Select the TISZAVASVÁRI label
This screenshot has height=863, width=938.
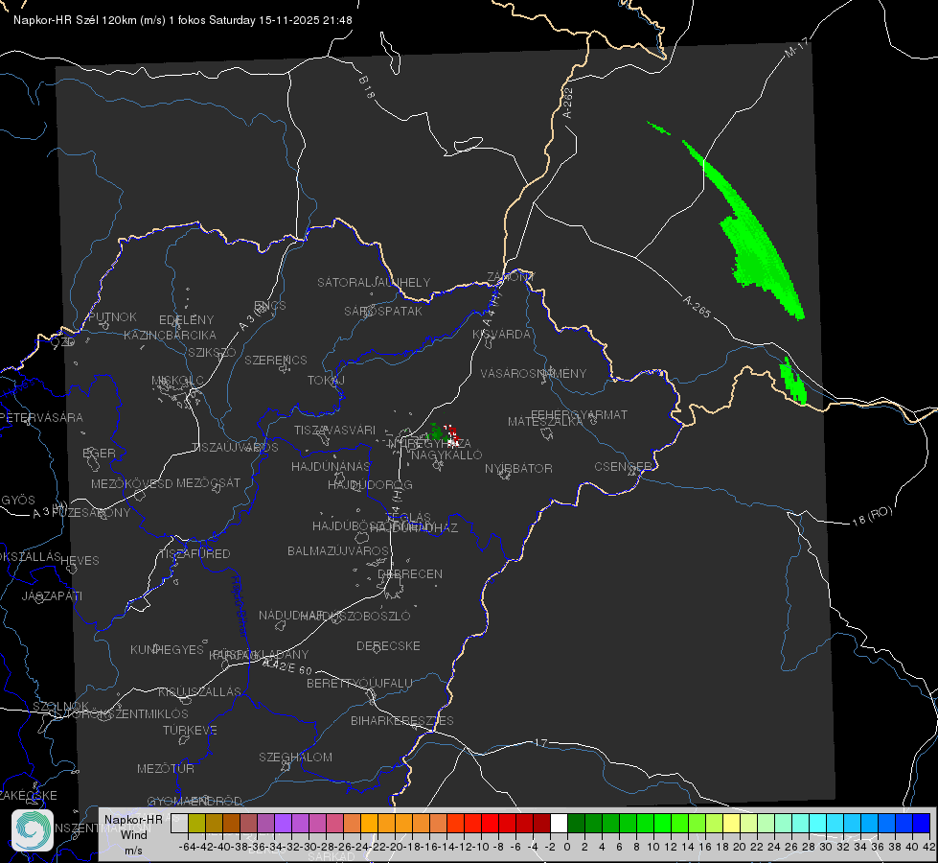335,430
